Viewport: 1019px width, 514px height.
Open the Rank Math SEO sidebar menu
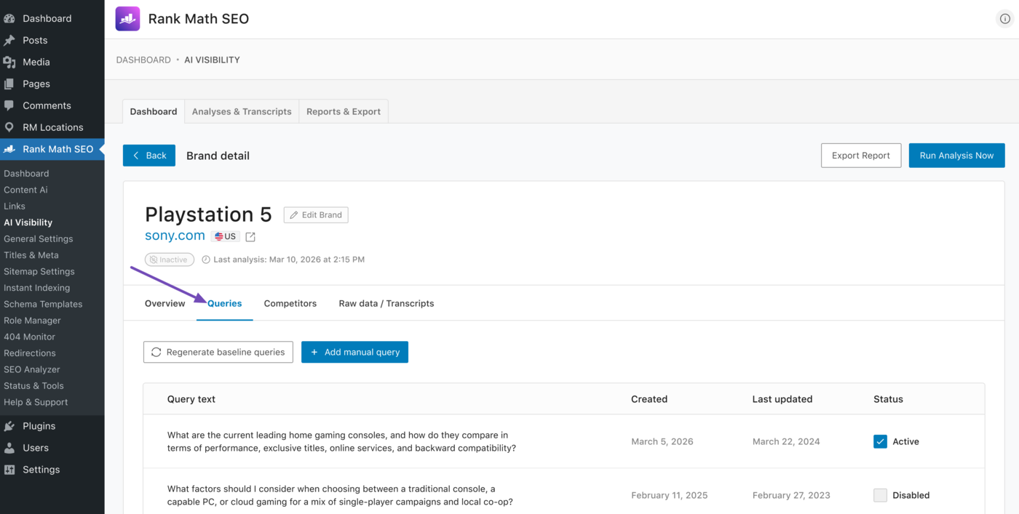[x=52, y=149]
